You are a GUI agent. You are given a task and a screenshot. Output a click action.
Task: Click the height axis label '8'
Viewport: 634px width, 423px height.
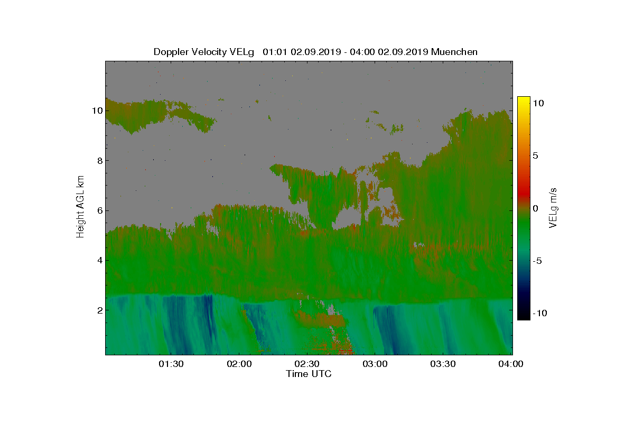click(x=99, y=161)
